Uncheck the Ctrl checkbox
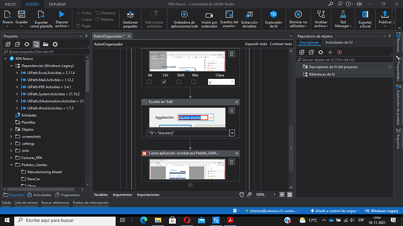The height and width of the screenshot is (226, 403). pyautogui.click(x=164, y=82)
